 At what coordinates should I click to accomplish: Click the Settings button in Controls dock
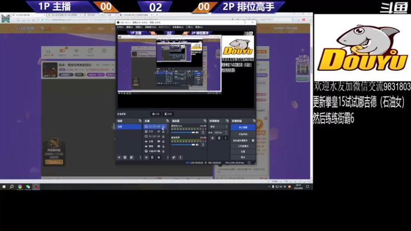pyautogui.click(x=243, y=151)
